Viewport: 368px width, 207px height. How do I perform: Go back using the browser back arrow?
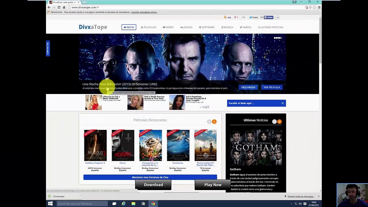tap(49, 7)
